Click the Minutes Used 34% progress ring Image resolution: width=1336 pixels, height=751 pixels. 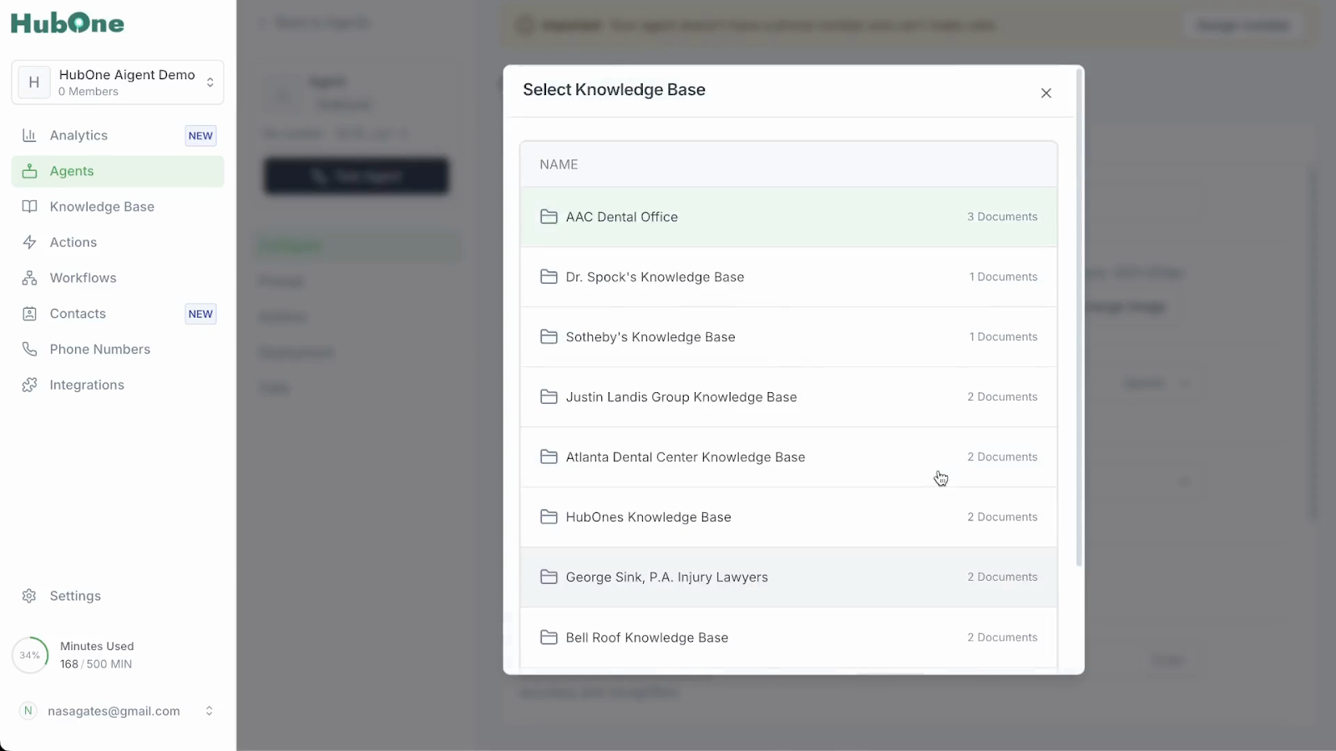(x=30, y=655)
